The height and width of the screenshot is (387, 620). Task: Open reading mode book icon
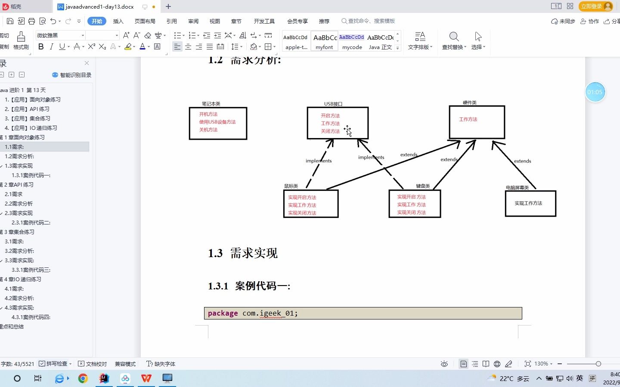pyautogui.click(x=486, y=364)
